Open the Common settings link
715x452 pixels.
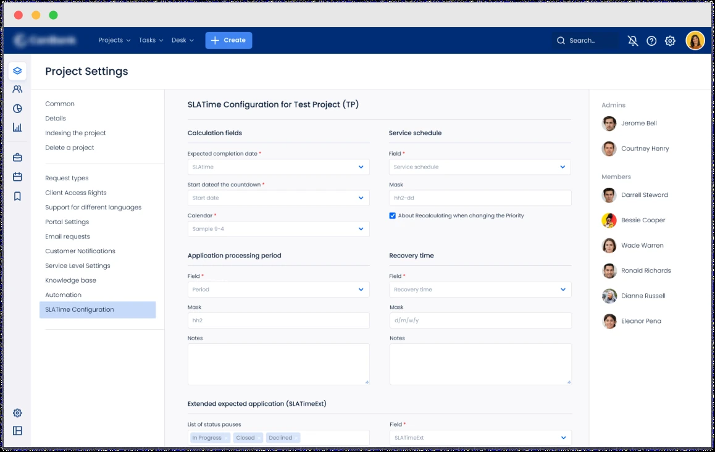(60, 104)
